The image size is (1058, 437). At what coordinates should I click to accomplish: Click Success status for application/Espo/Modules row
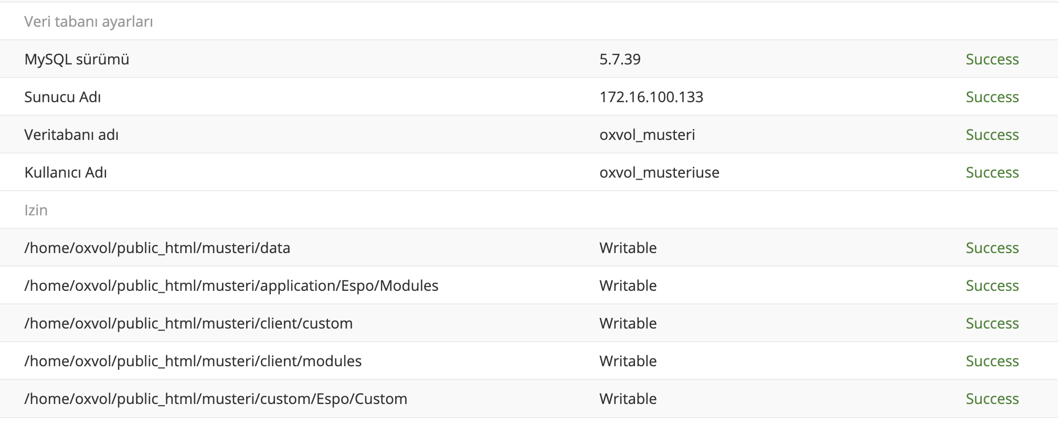[992, 286]
